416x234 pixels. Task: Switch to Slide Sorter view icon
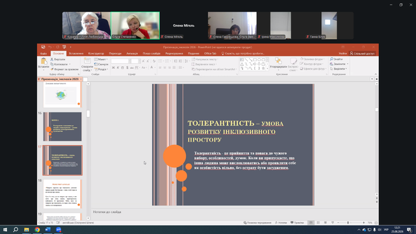tap(318, 222)
